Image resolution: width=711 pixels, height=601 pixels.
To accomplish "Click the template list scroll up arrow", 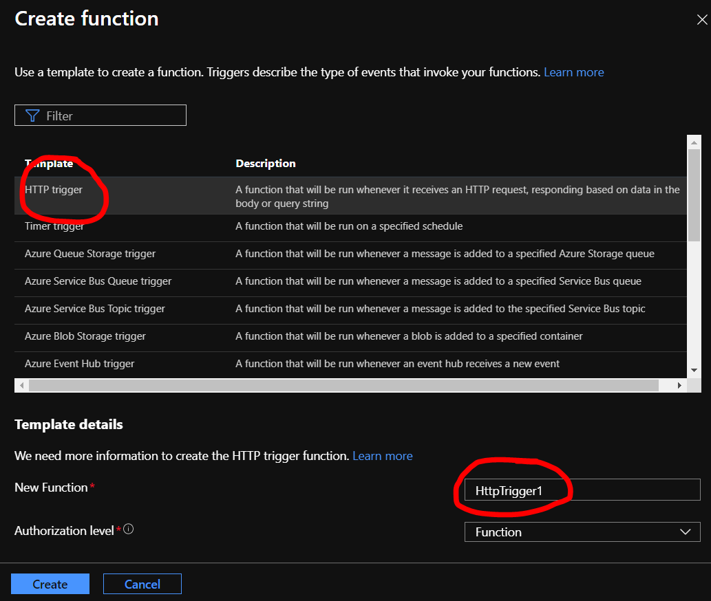I will pos(694,142).
